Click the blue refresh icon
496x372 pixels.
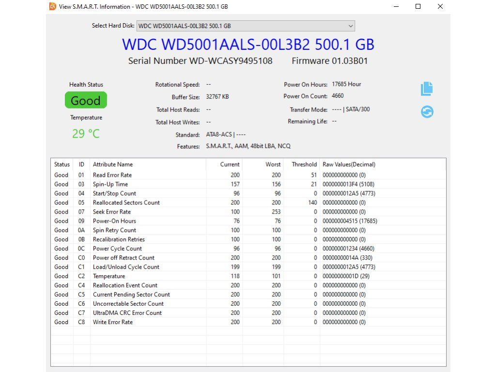[427, 112]
